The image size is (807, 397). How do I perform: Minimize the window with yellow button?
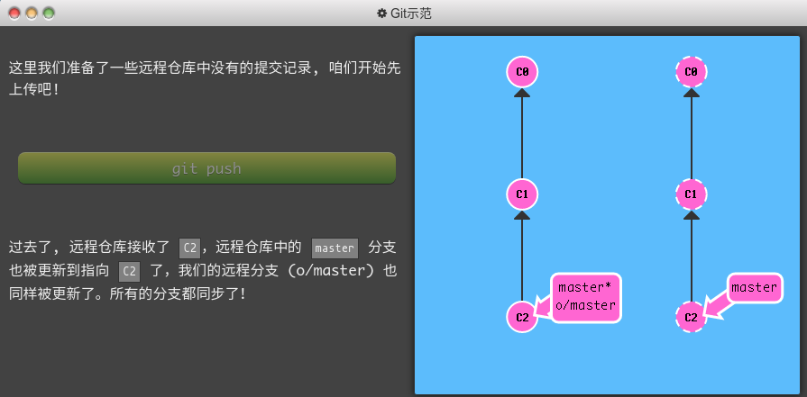(32, 14)
